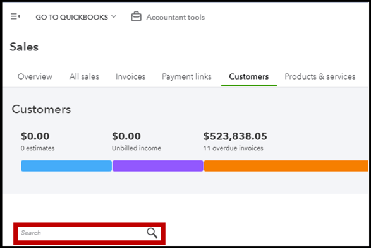This screenshot has height=248, width=371.
Task: Focus the customer Search input field
Action: 90,233
